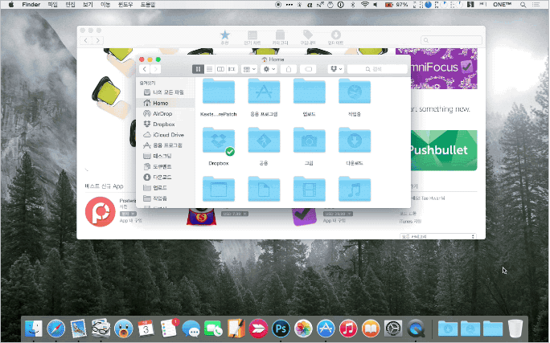Viewport: 550px width, 343px height.
Task: Open the category dropdown in App Store window
Action: coord(438,236)
